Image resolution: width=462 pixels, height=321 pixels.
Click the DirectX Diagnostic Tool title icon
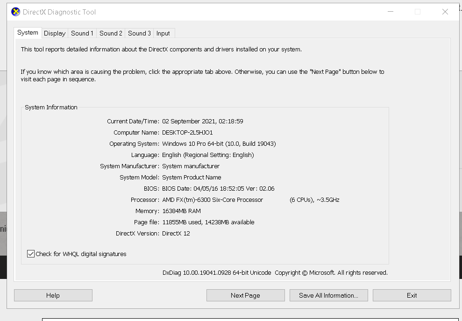15,12
